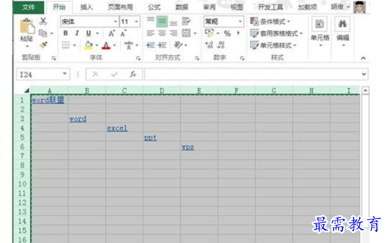Switch to the 插入 Insert tab
This screenshot has height=243, width=386.
(x=87, y=7)
